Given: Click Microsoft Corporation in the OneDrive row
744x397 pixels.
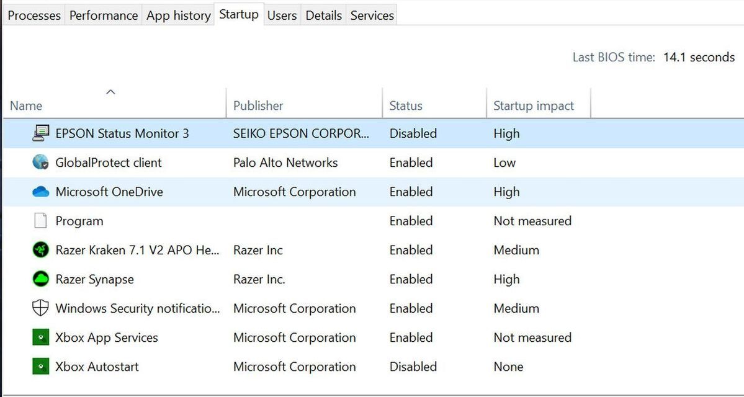Looking at the screenshot, I should tap(294, 192).
